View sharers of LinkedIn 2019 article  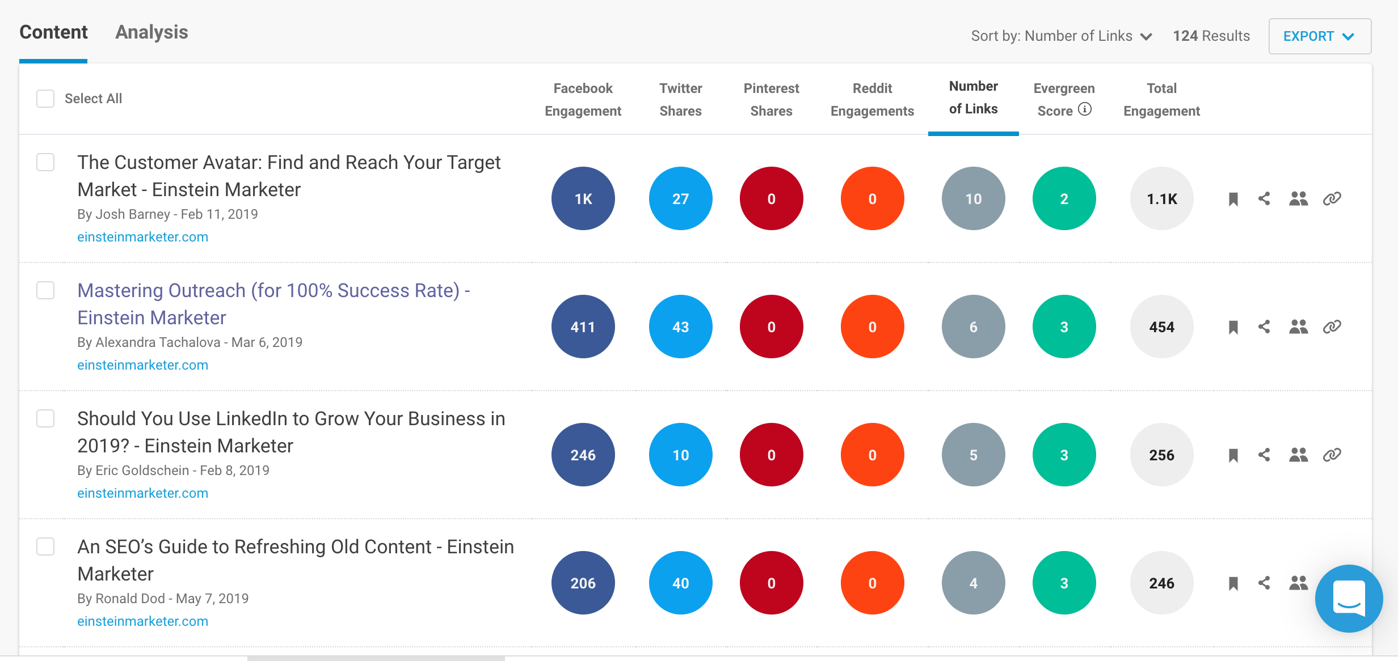(x=1298, y=455)
